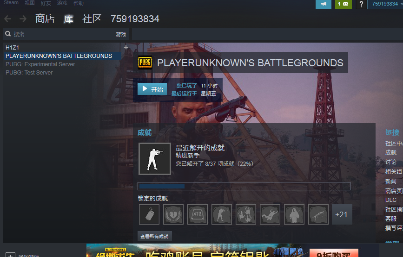The height and width of the screenshot is (257, 403).
Task: Select PUBG: Test Server
Action: point(29,73)
